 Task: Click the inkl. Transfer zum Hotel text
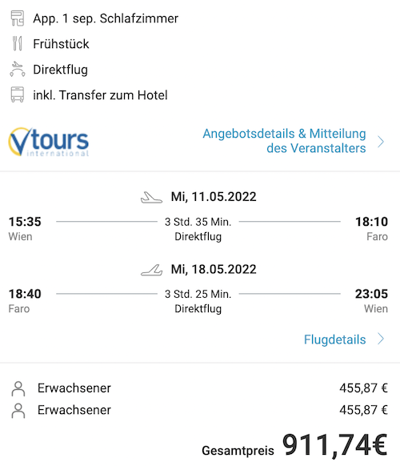(x=100, y=95)
